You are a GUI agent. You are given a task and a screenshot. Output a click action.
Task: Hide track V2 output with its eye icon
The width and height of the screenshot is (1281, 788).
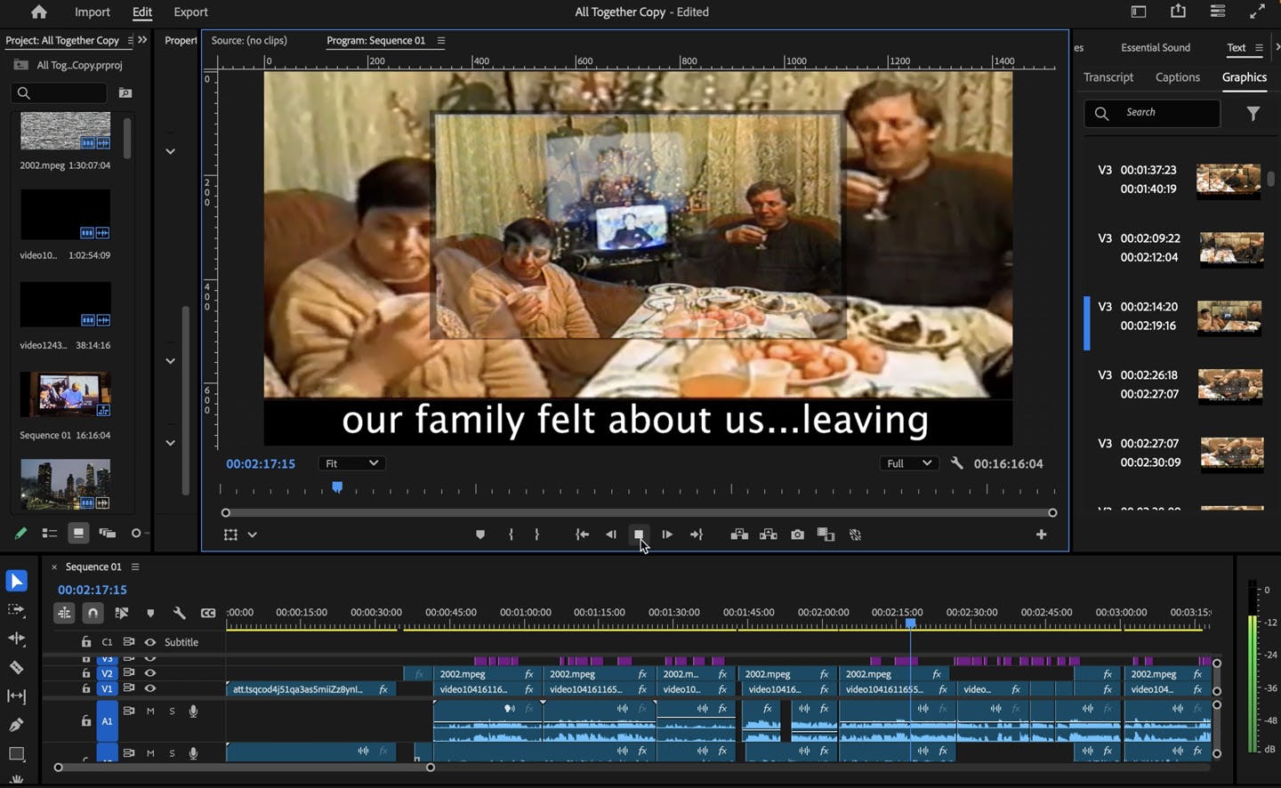point(150,673)
